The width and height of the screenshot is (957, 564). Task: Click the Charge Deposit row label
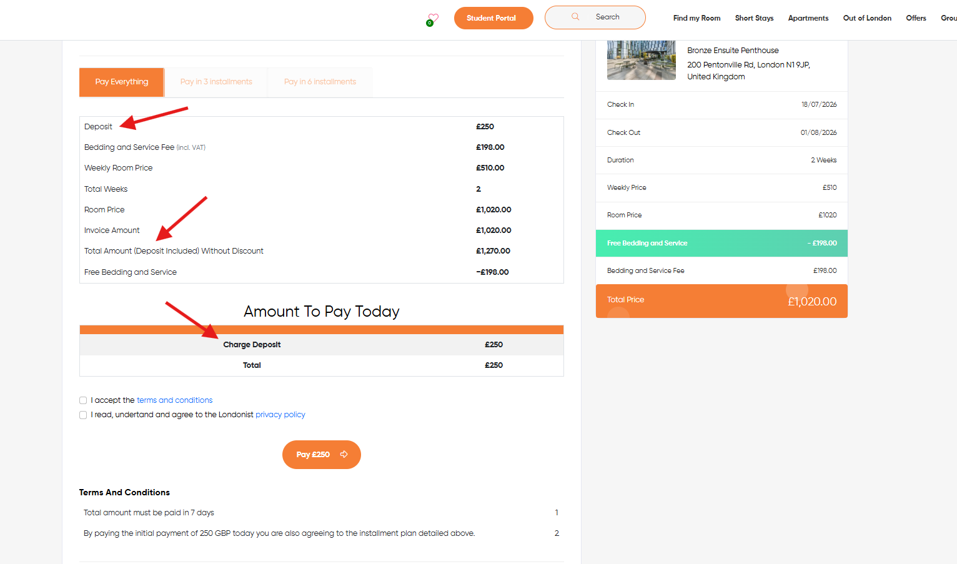pyautogui.click(x=252, y=345)
